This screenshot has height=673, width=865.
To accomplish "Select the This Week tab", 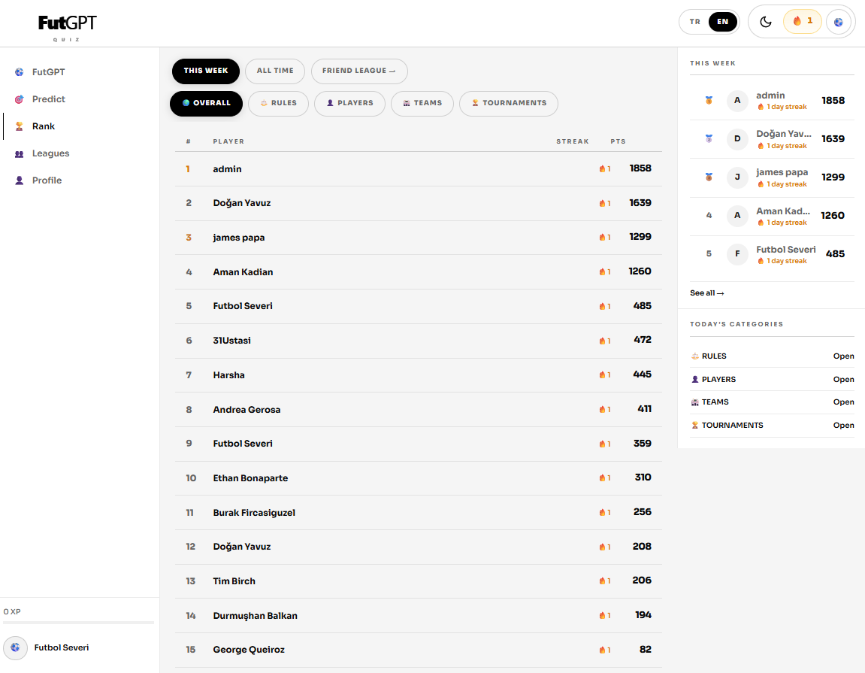I will tap(206, 71).
